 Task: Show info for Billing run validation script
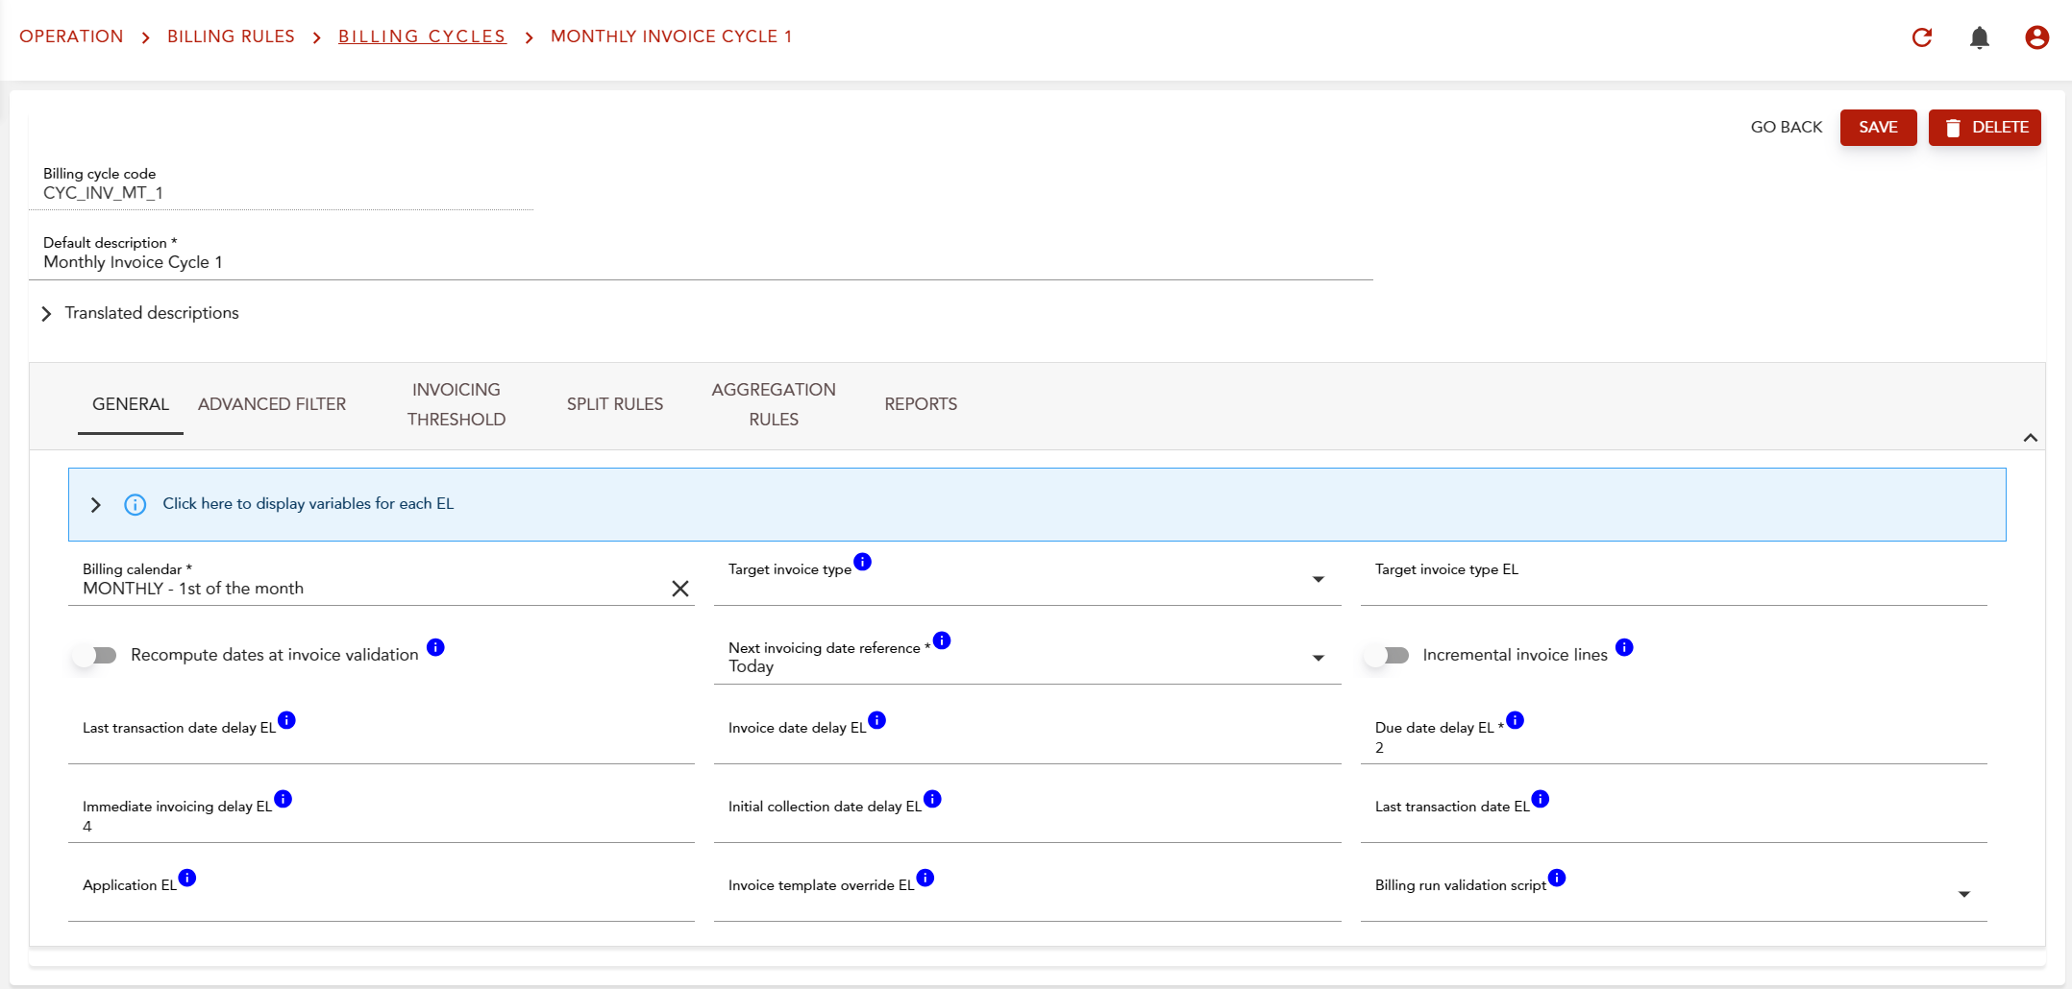click(1557, 878)
